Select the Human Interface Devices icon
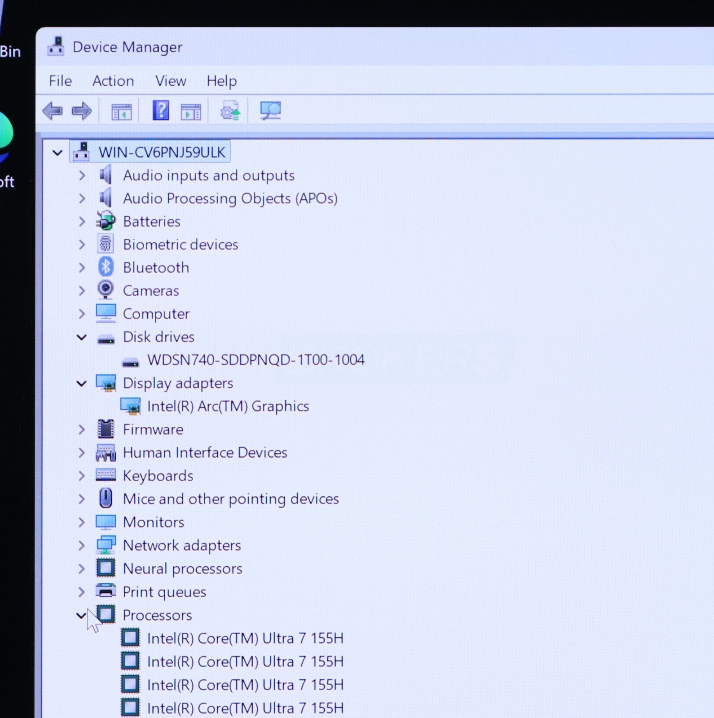The image size is (714, 718). tap(106, 452)
